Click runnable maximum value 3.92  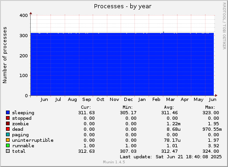click(x=213, y=146)
